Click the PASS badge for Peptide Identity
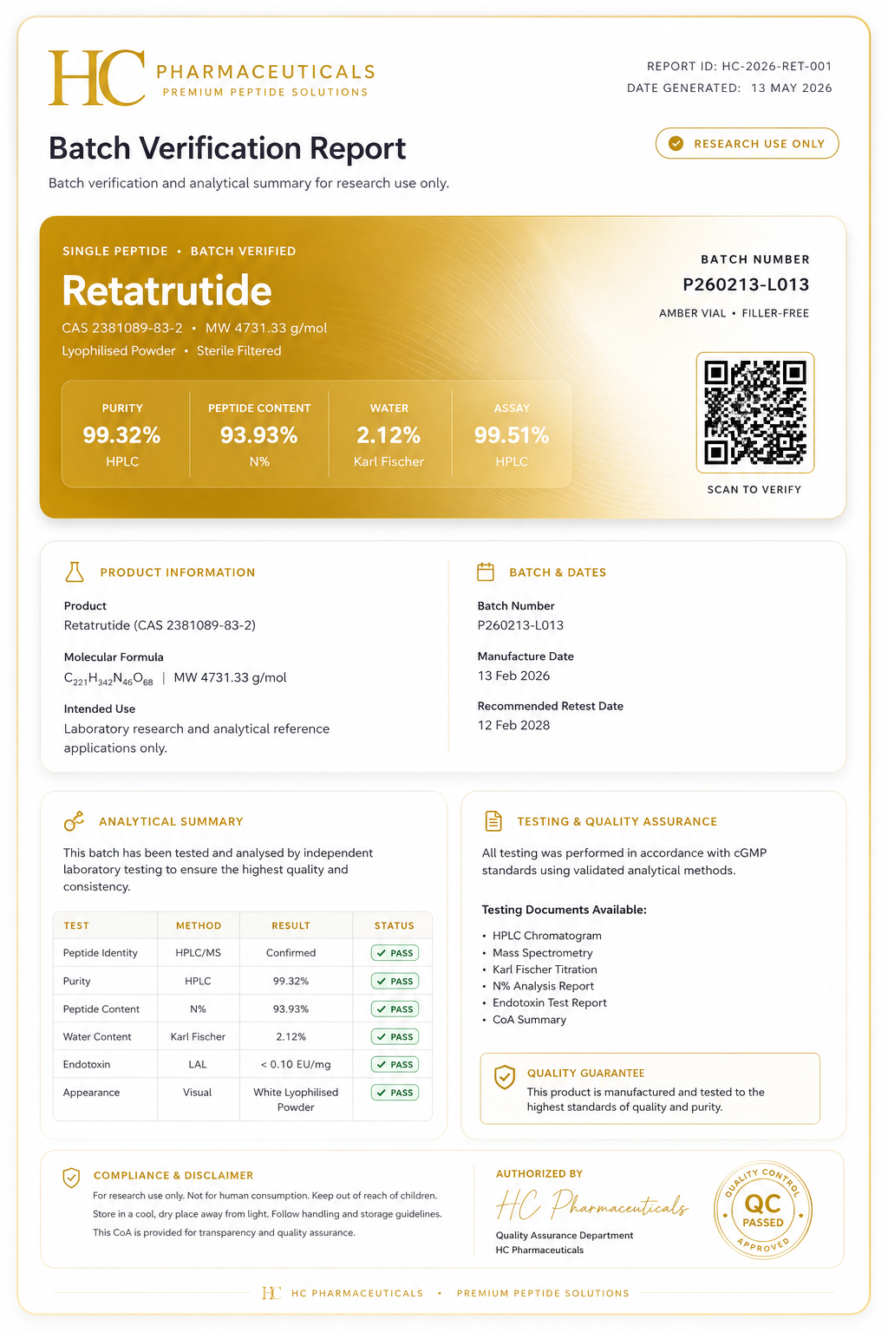The width and height of the screenshot is (888, 1332). tap(395, 953)
